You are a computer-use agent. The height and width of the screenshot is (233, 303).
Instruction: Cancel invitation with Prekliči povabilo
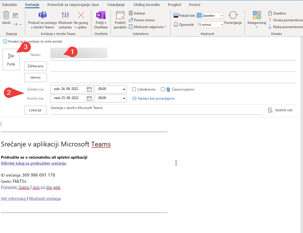(120, 15)
